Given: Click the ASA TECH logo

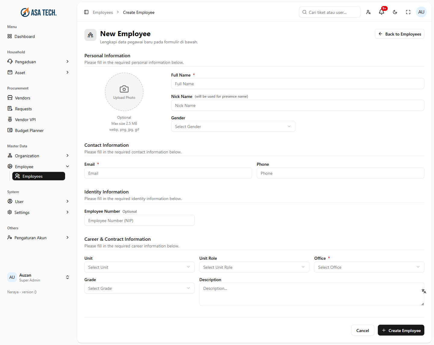Looking at the screenshot, I should click(x=39, y=12).
